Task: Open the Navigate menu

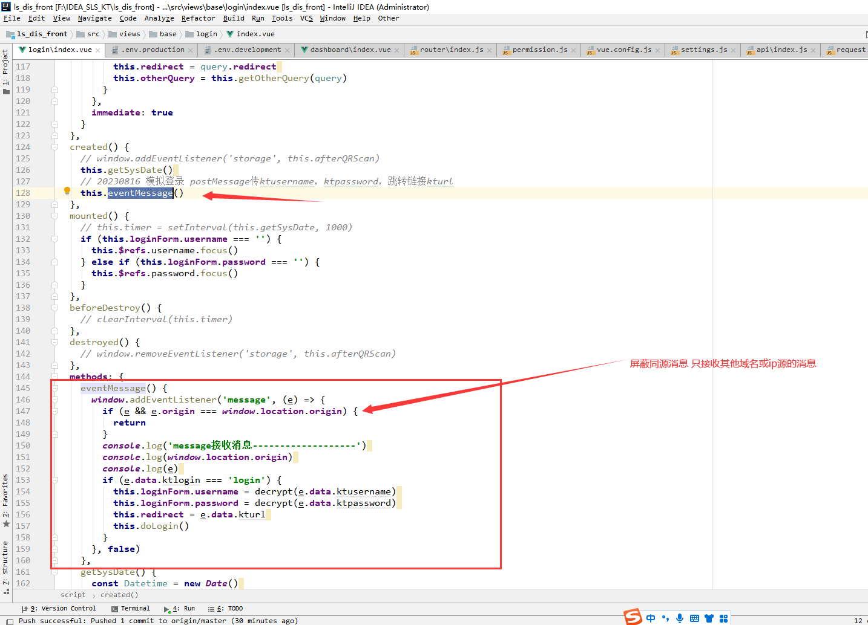Action: (x=95, y=18)
